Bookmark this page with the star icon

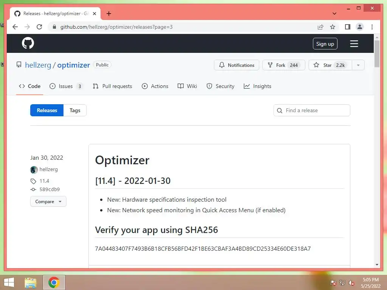tap(333, 27)
